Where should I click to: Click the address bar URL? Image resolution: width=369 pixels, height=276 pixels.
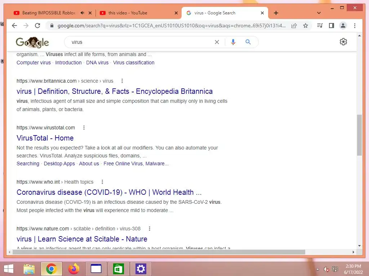pyautogui.click(x=172, y=26)
